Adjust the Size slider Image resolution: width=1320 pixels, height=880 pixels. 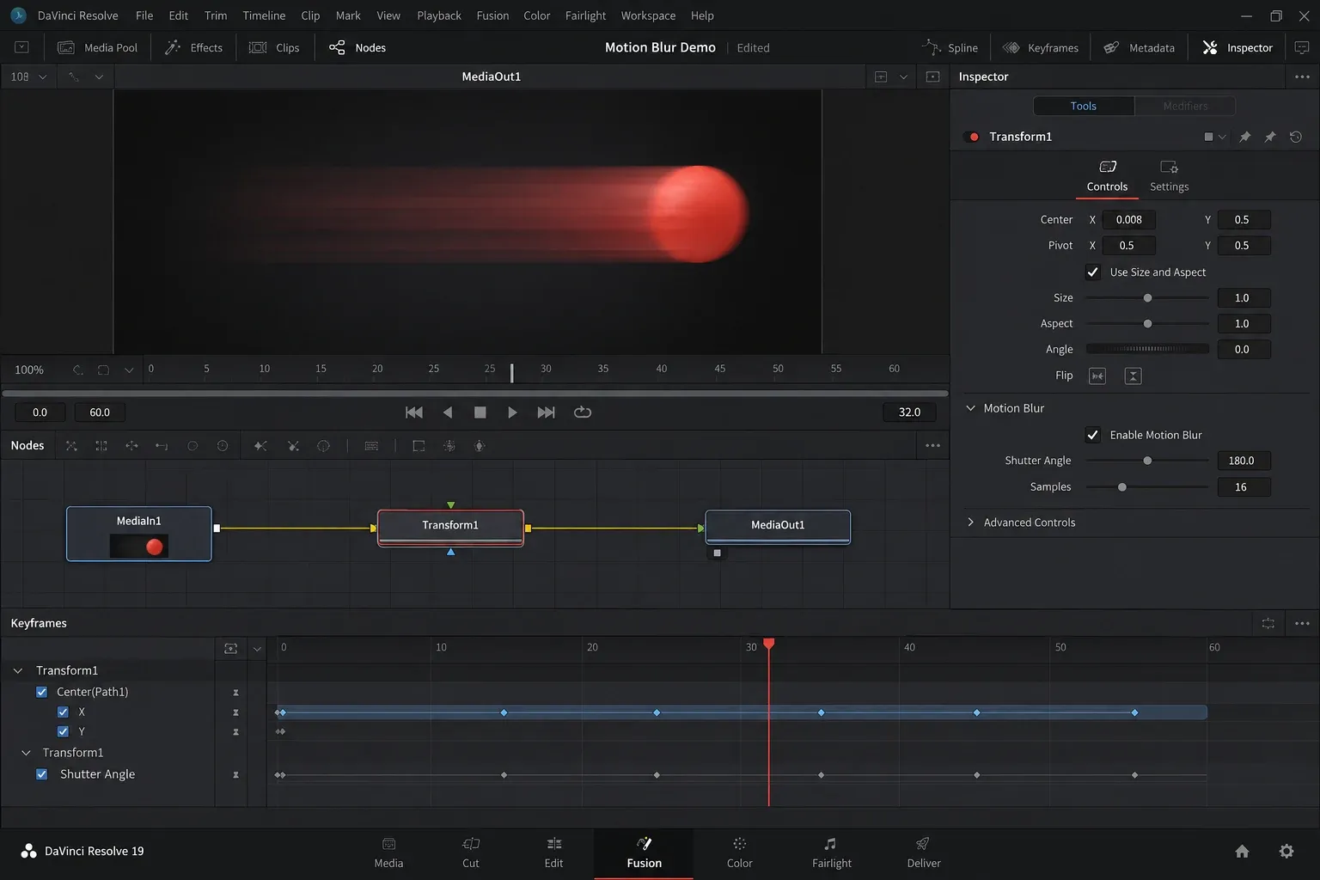click(x=1147, y=298)
